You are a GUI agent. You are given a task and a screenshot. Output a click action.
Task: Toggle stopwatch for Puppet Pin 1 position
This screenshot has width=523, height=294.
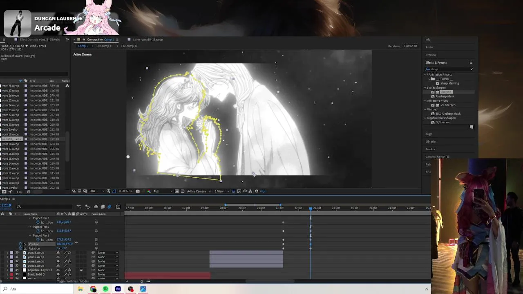tap(38, 240)
